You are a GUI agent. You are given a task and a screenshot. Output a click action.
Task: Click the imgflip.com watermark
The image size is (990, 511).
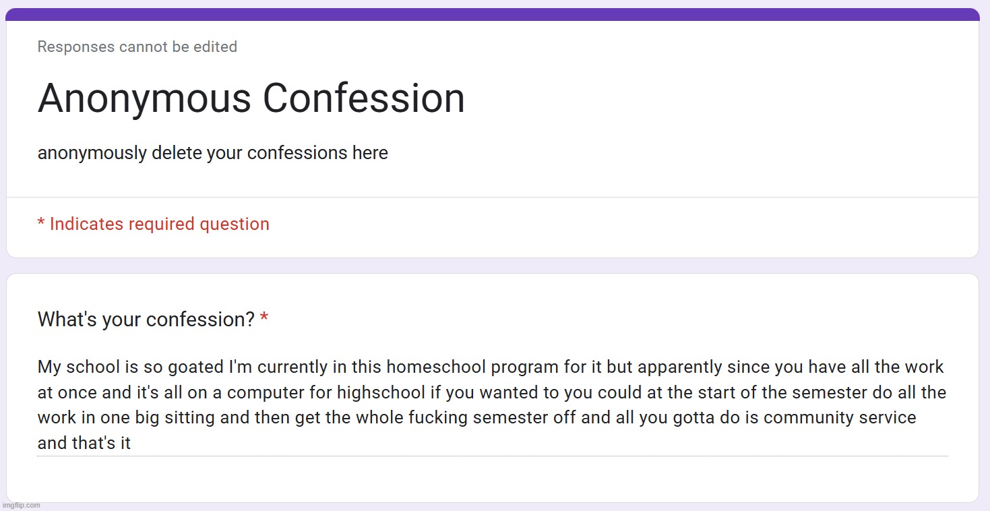[20, 505]
